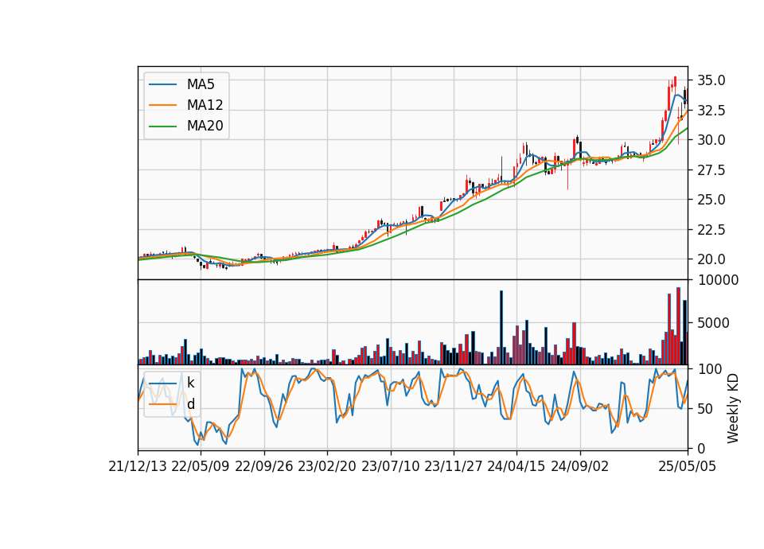Click the 22/05/09 date label
This screenshot has width=764, height=549.
coord(201,467)
